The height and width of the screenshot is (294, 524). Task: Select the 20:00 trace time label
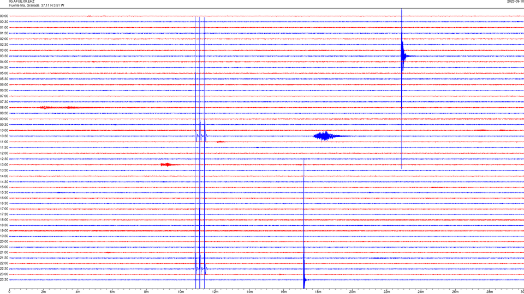click(4, 242)
